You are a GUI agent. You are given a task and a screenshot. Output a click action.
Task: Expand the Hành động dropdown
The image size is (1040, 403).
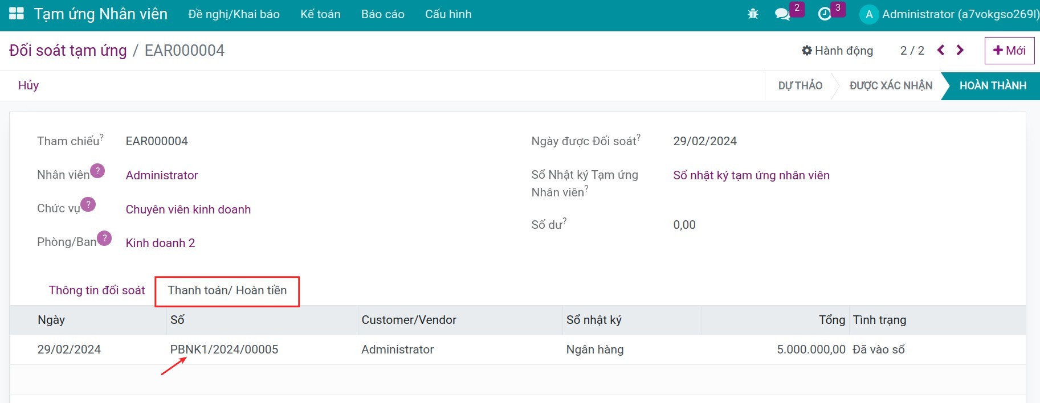(837, 51)
